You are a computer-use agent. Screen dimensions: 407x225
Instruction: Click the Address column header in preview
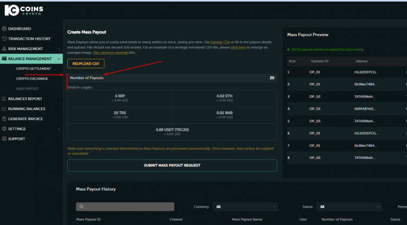(x=361, y=61)
